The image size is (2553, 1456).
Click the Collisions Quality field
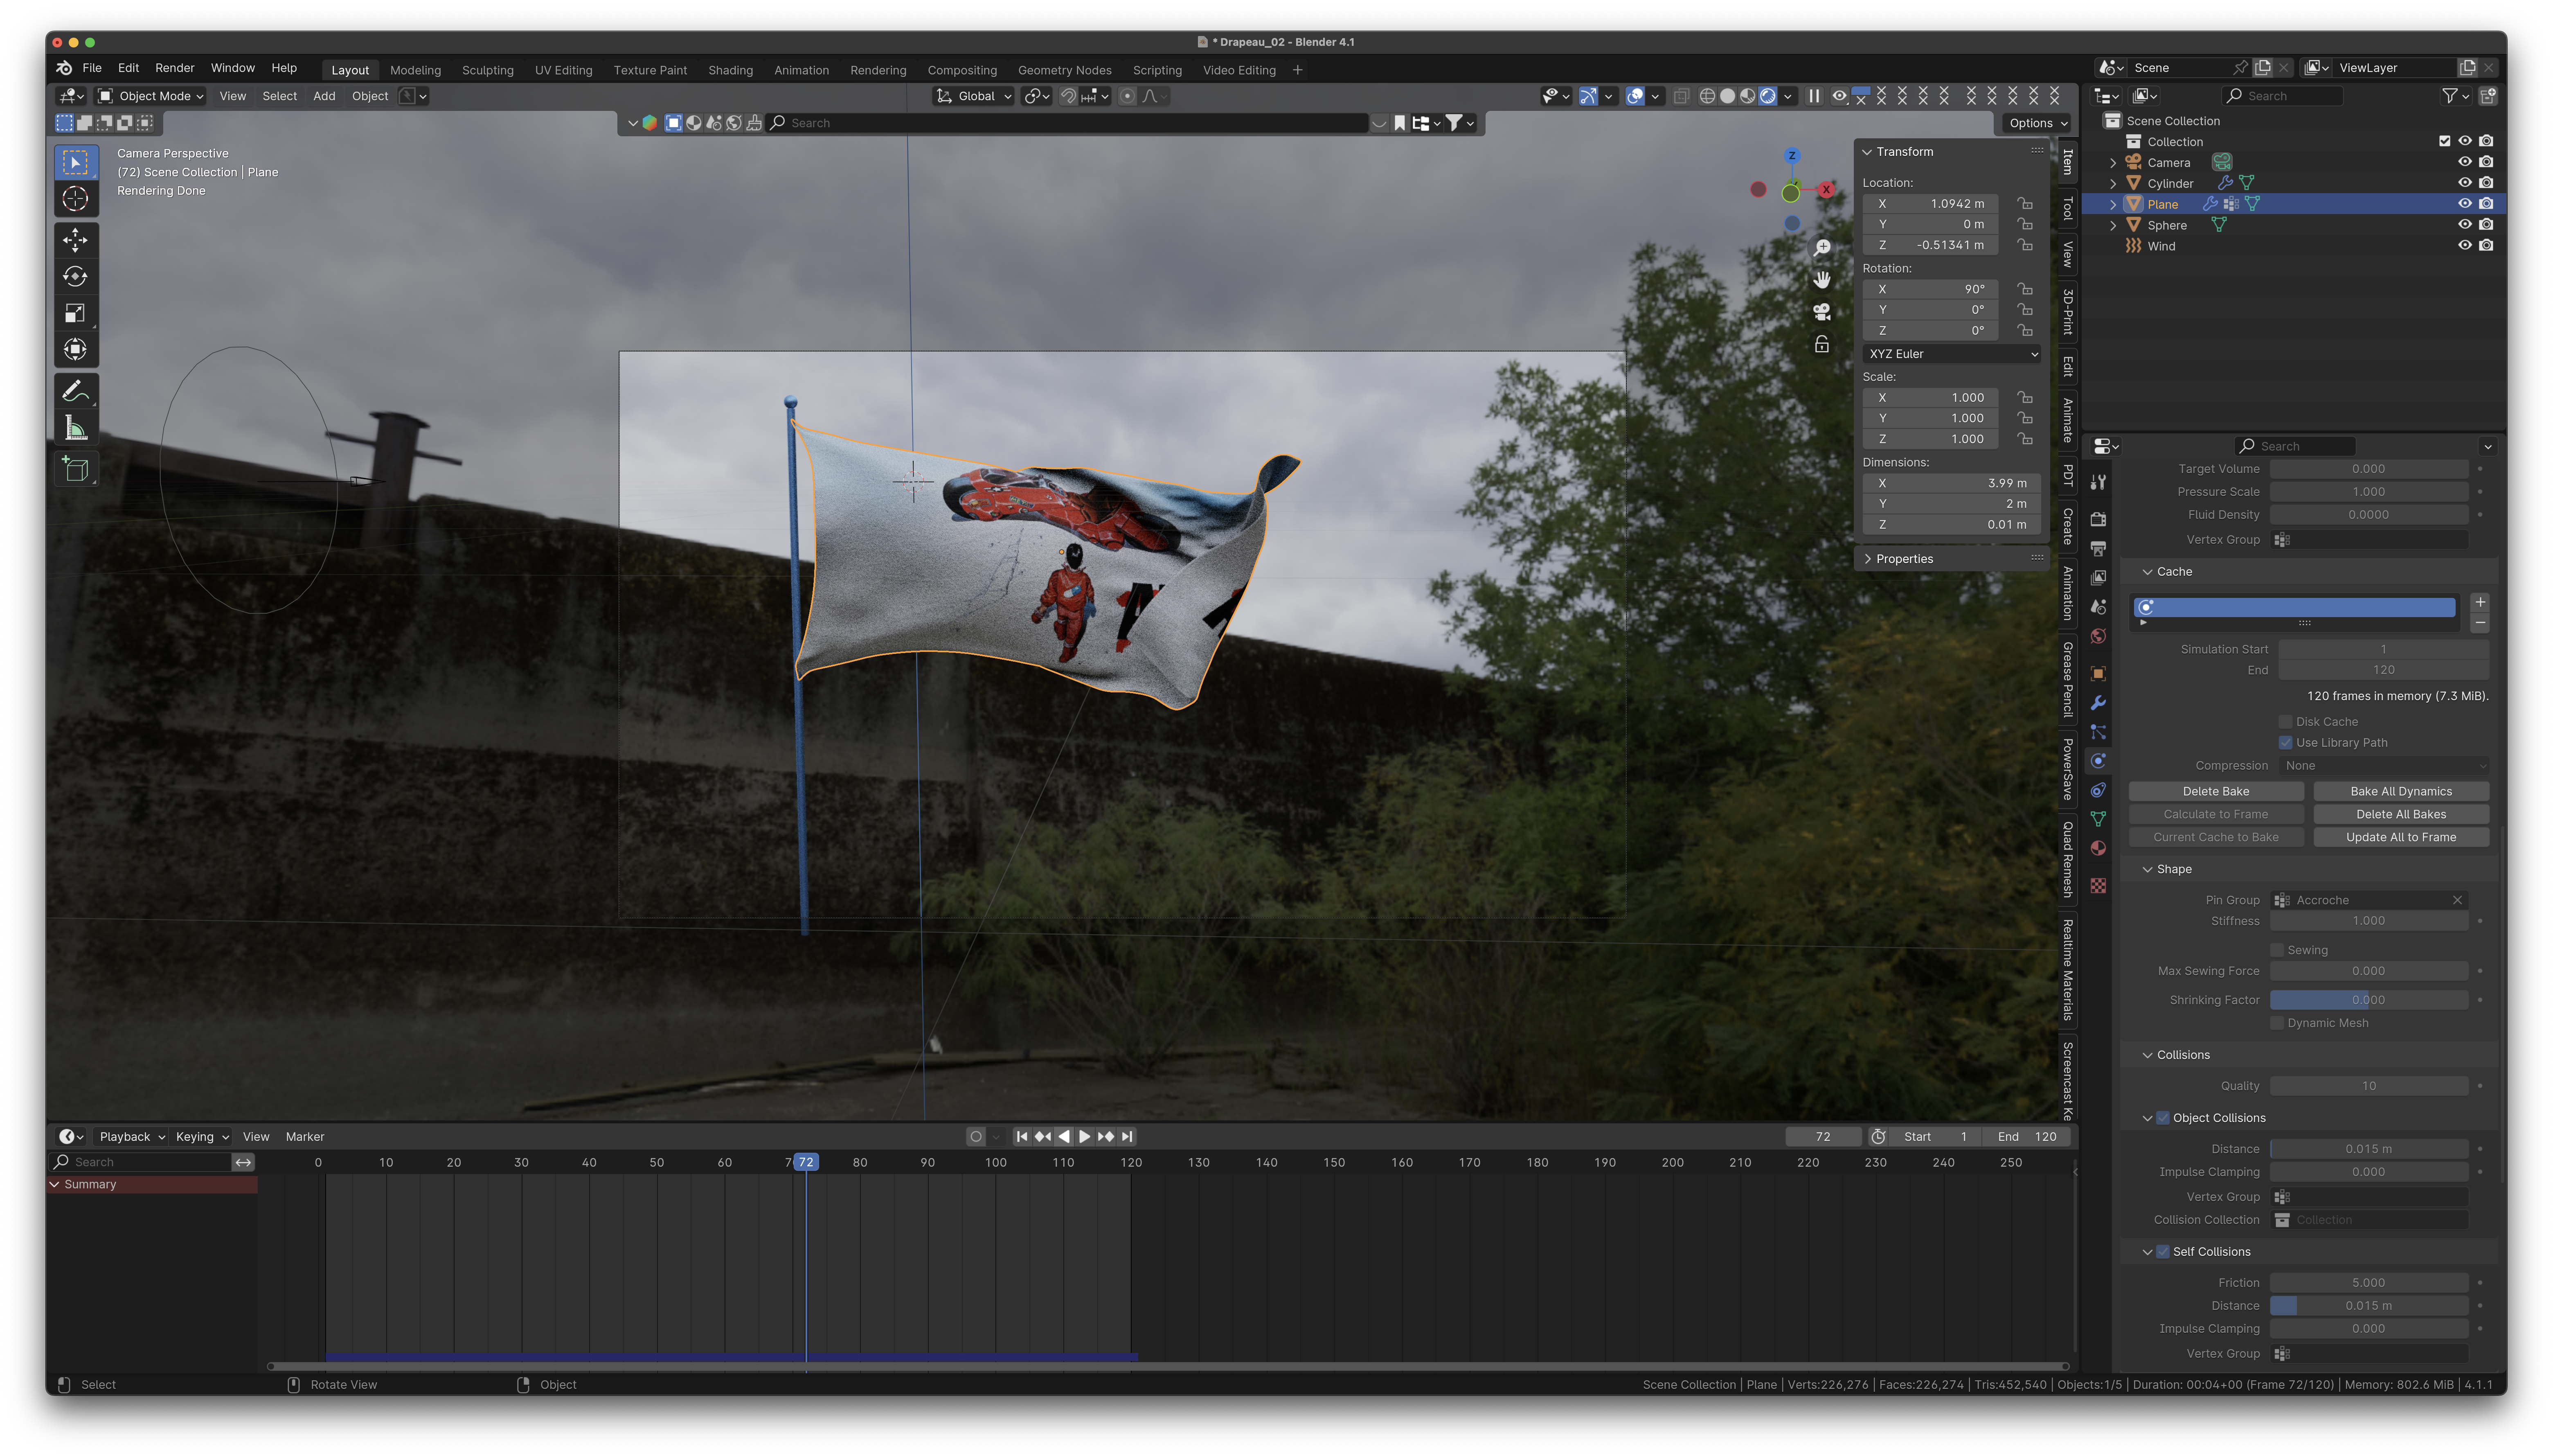(2368, 1086)
